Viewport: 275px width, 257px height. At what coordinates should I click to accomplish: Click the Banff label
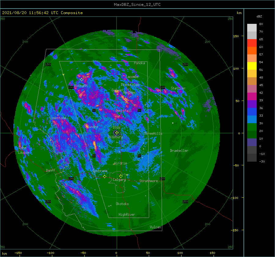pos(50,171)
